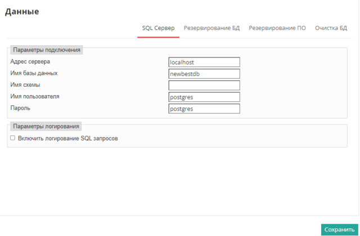Click the empty Имя схемы input field

[204, 86]
